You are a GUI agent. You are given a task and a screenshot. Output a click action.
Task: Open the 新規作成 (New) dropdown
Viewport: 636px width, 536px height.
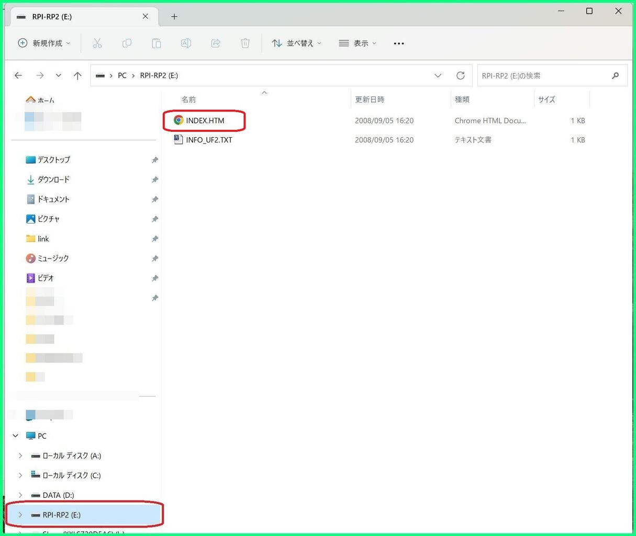[44, 43]
